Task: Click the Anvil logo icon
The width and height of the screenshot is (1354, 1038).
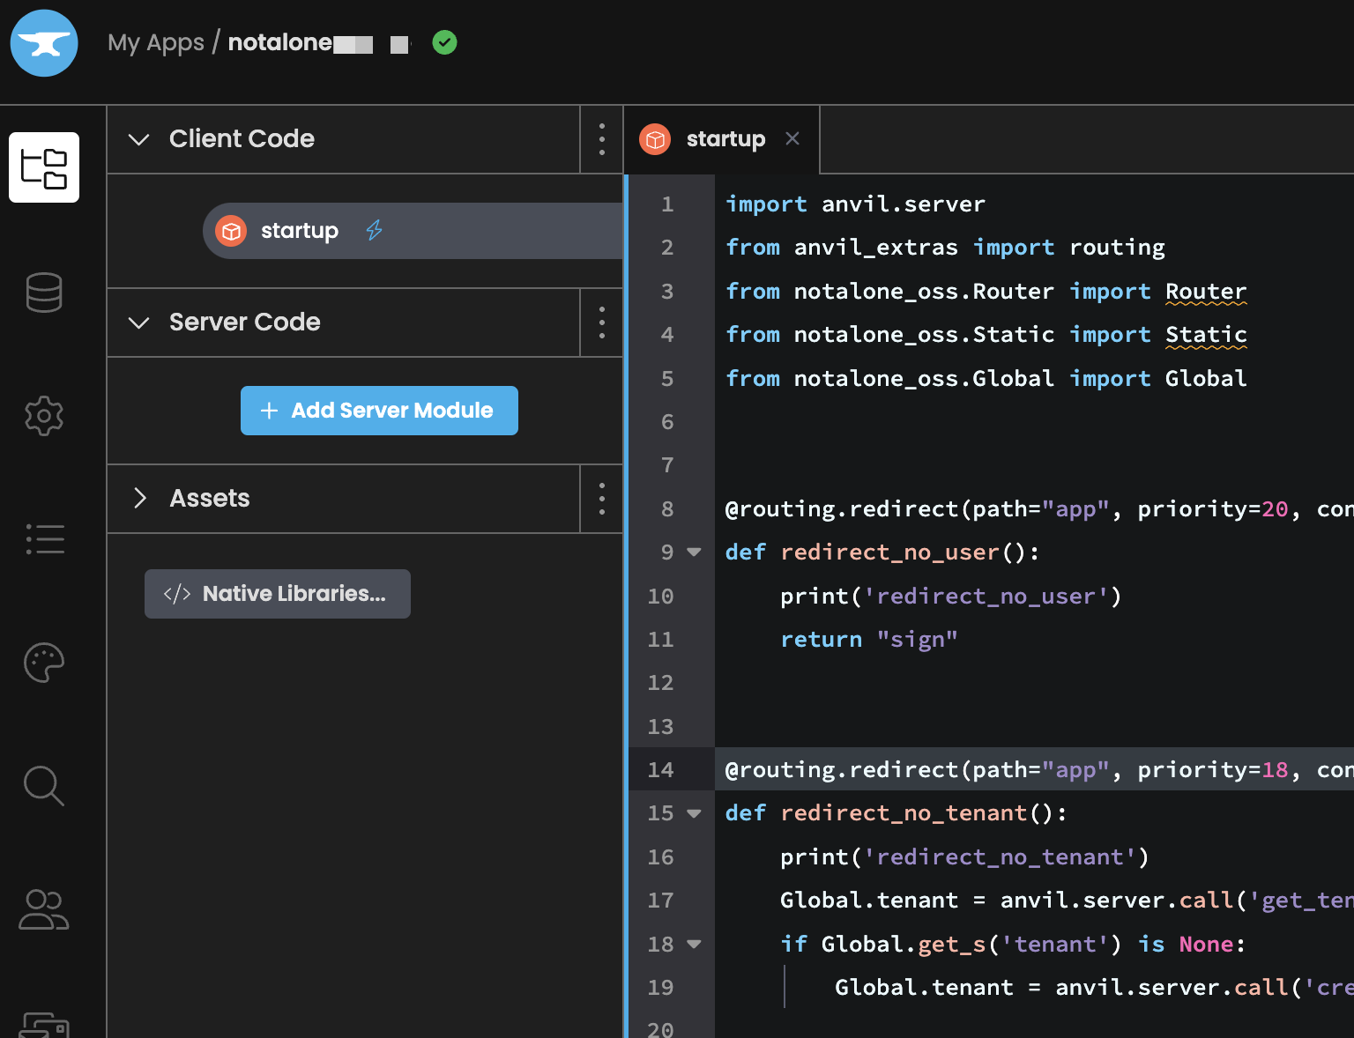Action: tap(44, 43)
